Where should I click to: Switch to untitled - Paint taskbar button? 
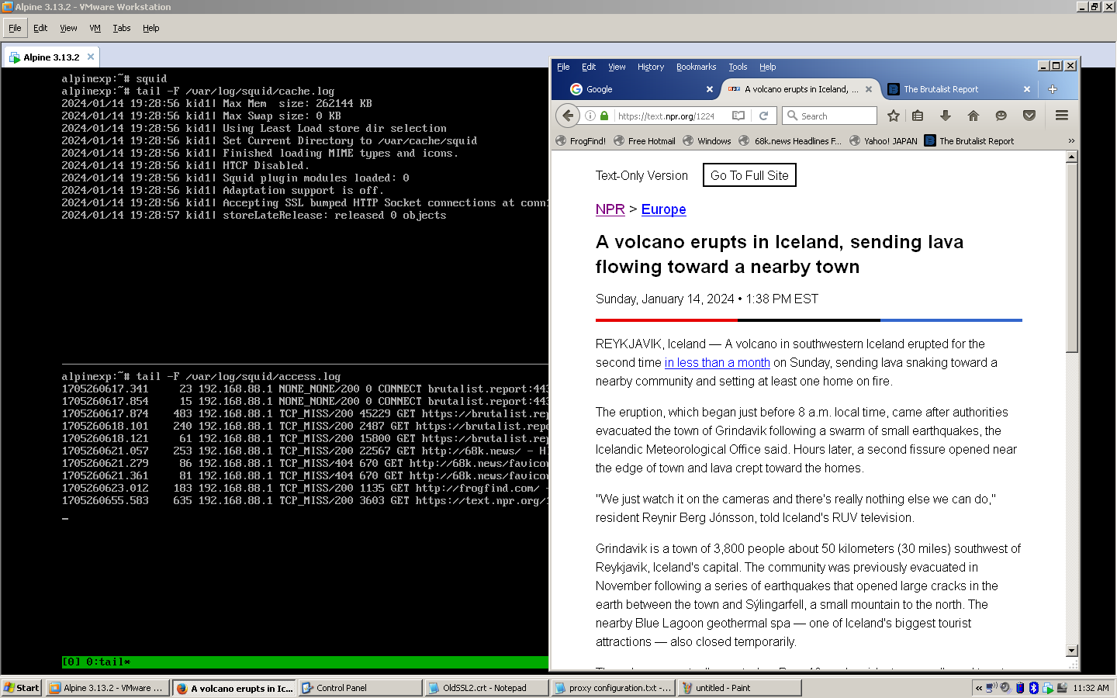(740, 688)
